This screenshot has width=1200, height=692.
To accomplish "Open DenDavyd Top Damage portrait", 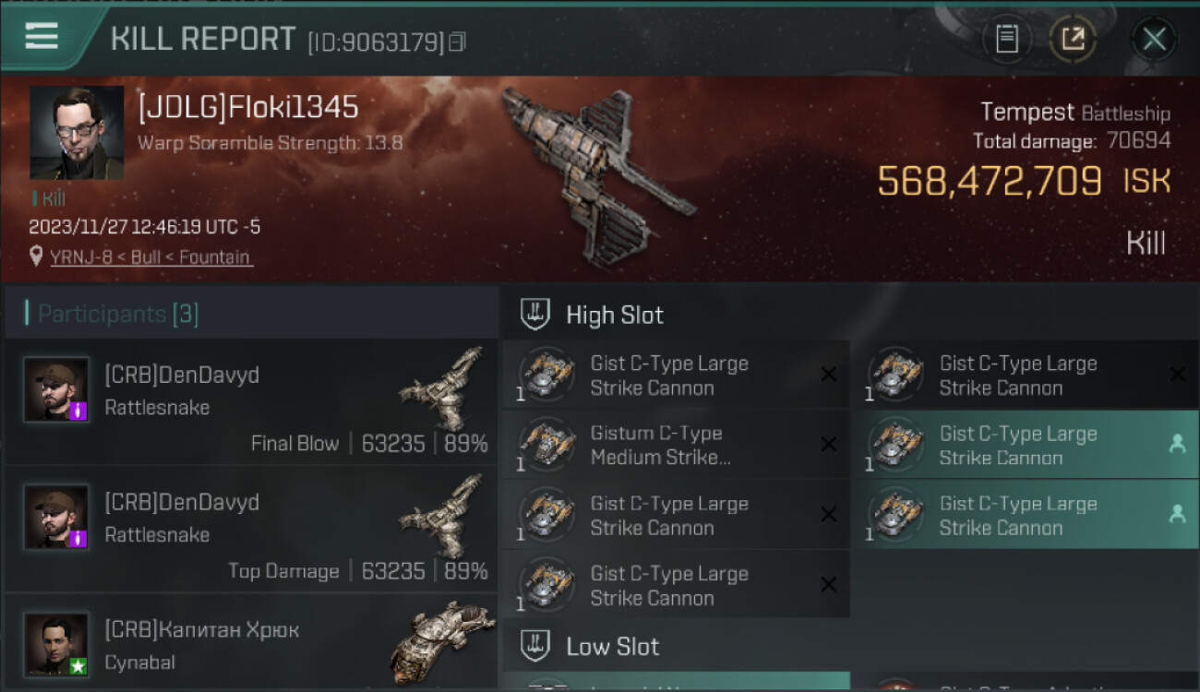I will coord(56,517).
